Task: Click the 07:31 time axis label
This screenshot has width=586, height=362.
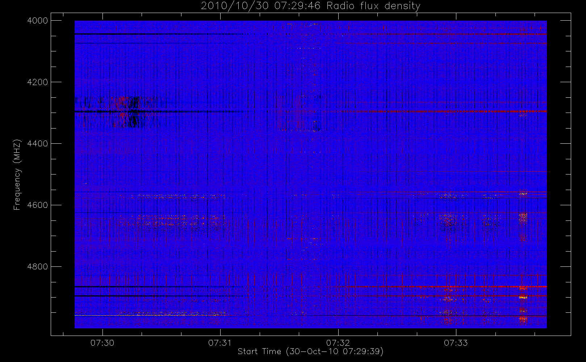Action: 220,343
